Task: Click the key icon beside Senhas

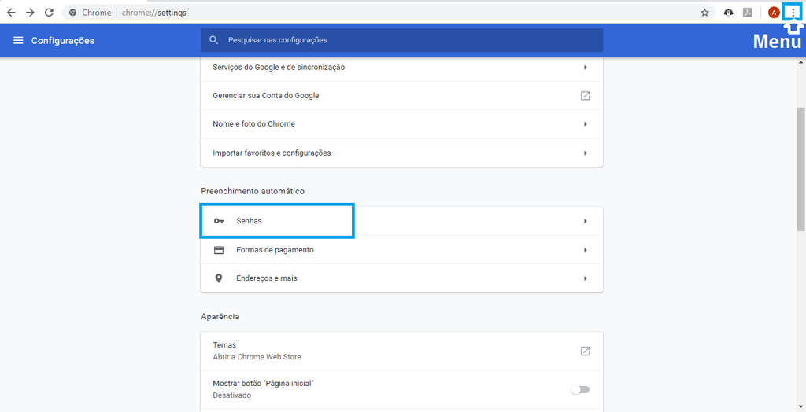Action: click(219, 221)
